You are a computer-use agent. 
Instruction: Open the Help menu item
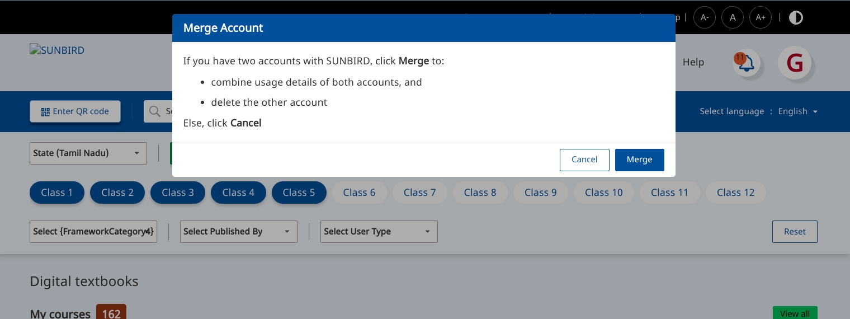pyautogui.click(x=693, y=62)
